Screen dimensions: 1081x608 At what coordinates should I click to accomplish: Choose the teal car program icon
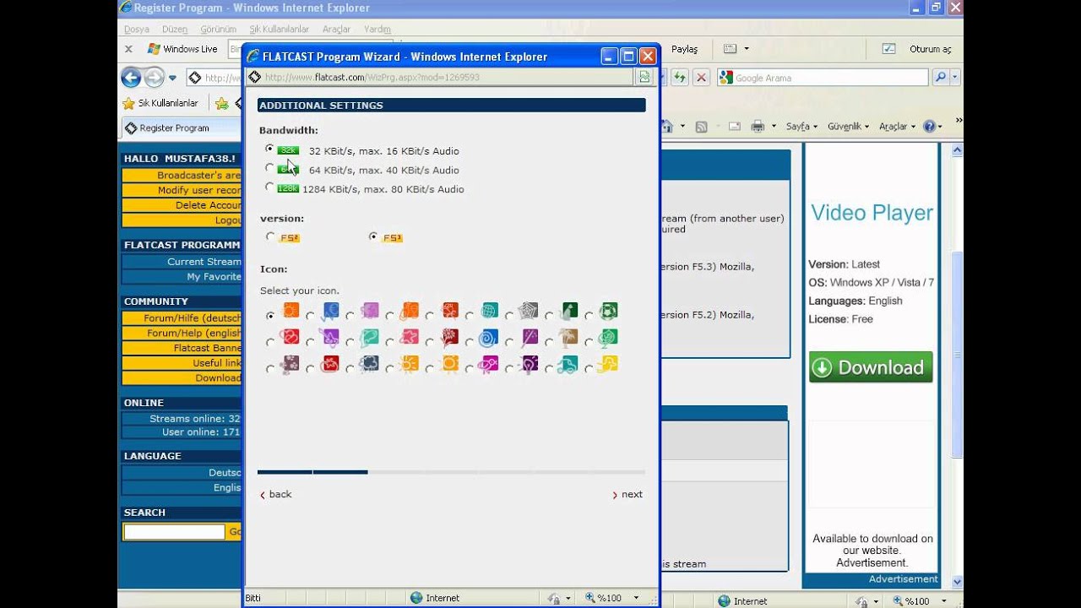pyautogui.click(x=569, y=364)
